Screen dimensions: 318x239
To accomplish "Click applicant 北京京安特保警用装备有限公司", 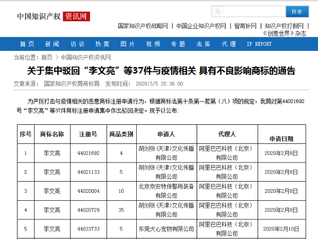I will tap(166, 191).
